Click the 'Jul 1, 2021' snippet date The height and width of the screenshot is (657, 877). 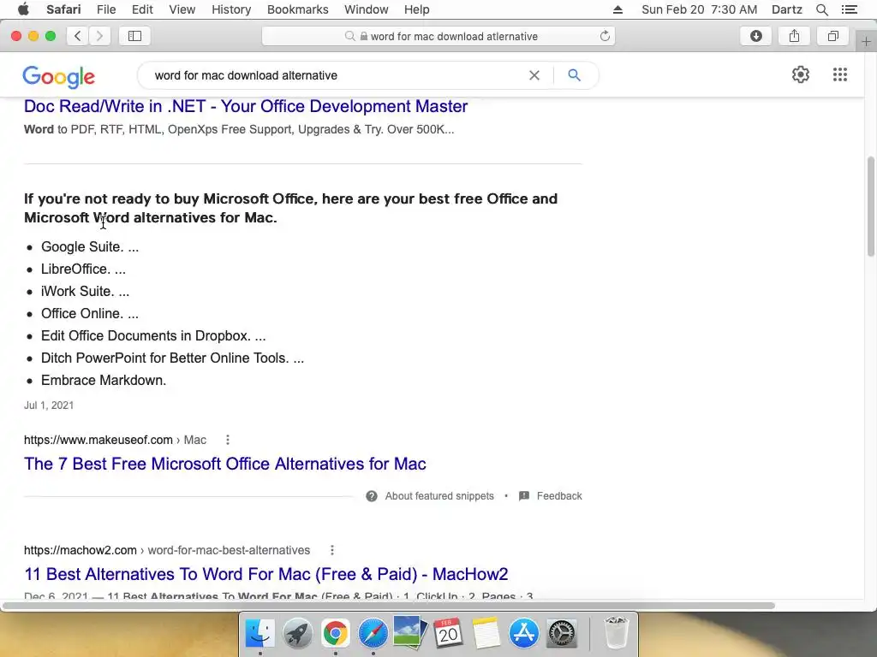pos(49,405)
